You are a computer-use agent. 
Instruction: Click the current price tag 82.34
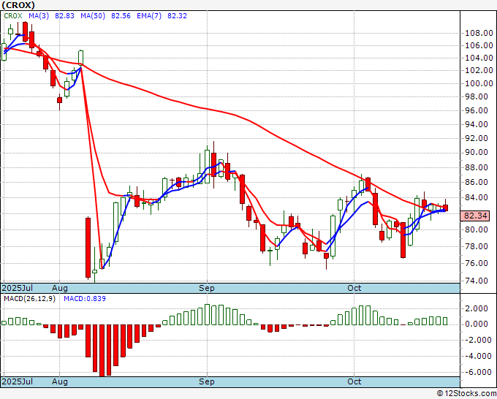pos(475,216)
